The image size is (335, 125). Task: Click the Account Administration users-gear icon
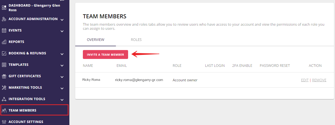tap(4, 19)
